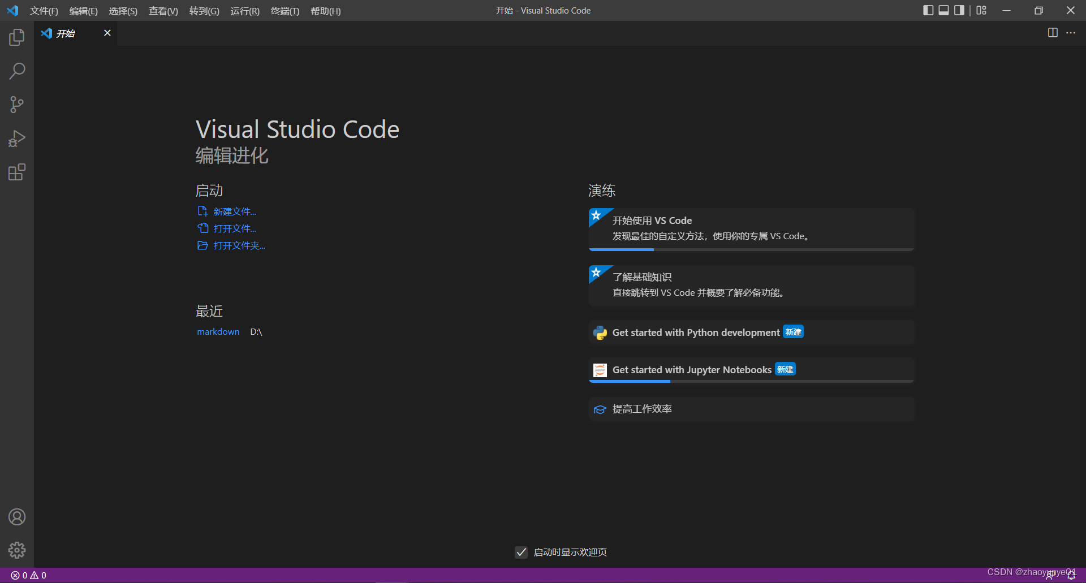
Task: Split the editor to the right
Action: click(x=1053, y=33)
